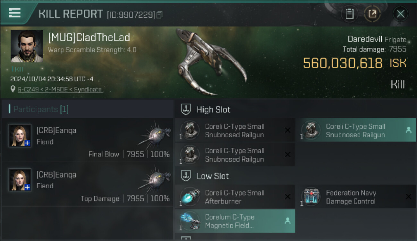
Task: Click the share/export report icon
Action: pyautogui.click(x=372, y=14)
